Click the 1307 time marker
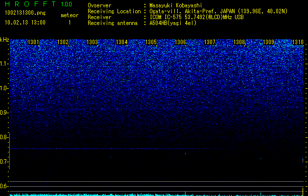This screenshot has height=196, width=308. click(x=210, y=42)
